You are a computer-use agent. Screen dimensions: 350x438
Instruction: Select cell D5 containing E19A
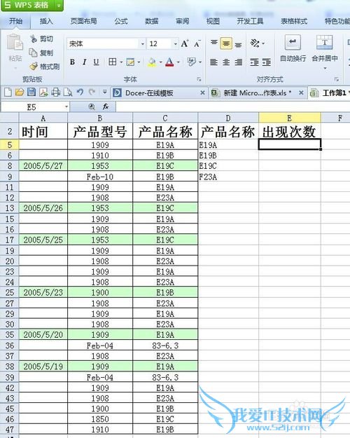click(228, 144)
